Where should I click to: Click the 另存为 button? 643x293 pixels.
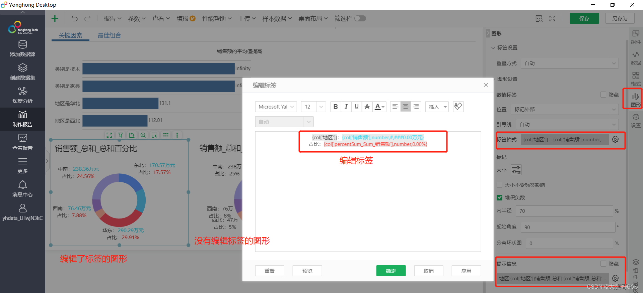620,18
